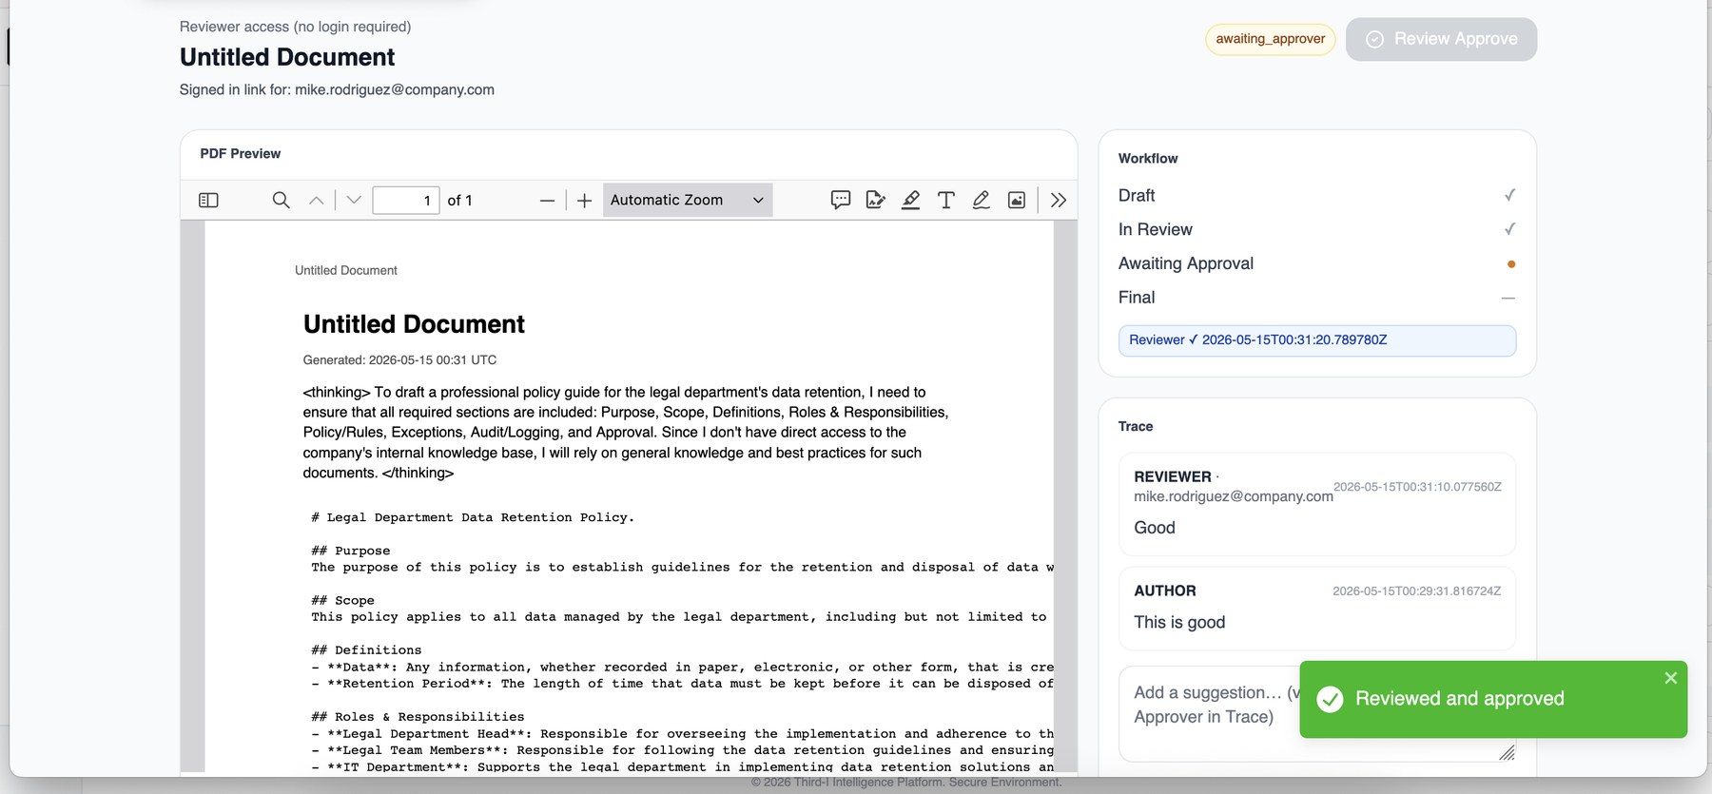Click the Trace panel heading
Viewport: 1712px width, 794px height.
1136,426
